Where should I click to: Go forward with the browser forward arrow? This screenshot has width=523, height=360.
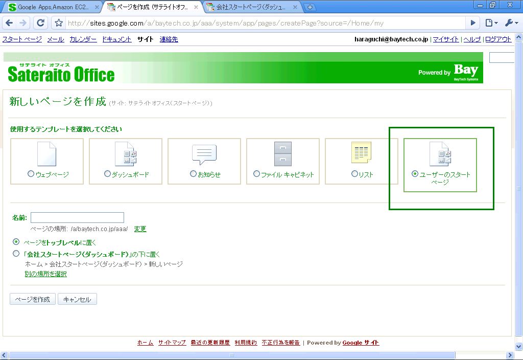pos(23,22)
